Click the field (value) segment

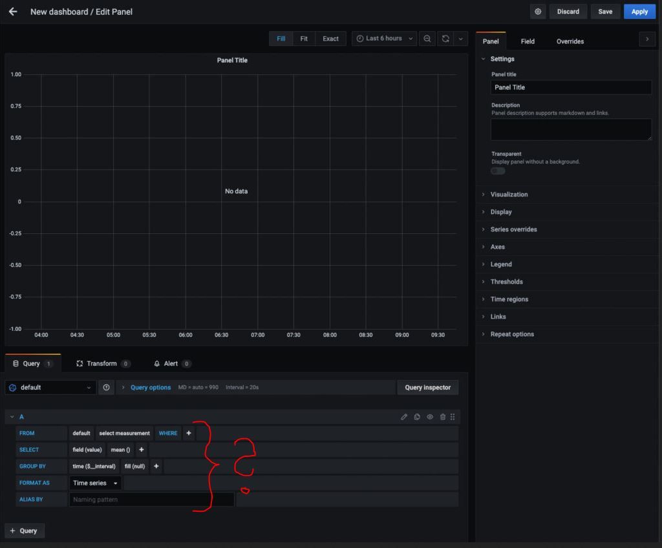pos(87,450)
